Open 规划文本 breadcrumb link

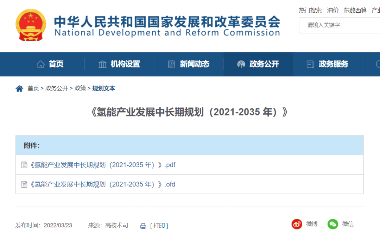103,89
